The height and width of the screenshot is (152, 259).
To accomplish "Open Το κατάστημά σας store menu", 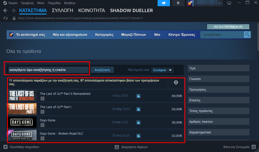I will (x=30, y=35).
